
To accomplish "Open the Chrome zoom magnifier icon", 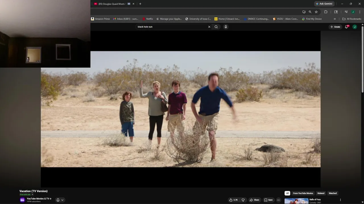I will tap(310, 12).
